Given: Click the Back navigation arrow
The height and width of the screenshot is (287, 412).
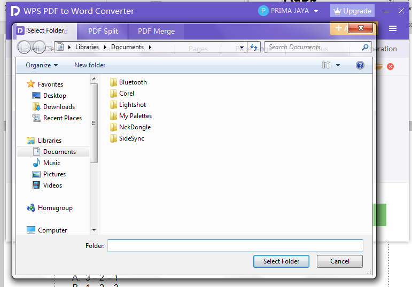Looking at the screenshot, I should coord(24,48).
